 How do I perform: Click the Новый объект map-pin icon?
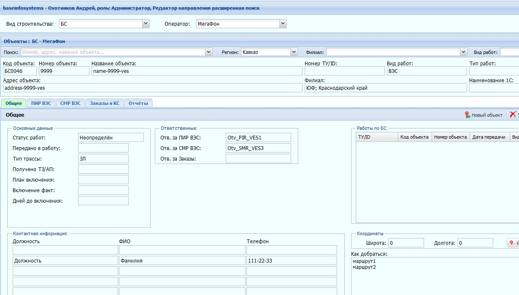click(468, 115)
